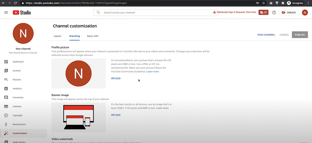Open the hamburger navigation menu
The height and width of the screenshot is (143, 312).
6,13
